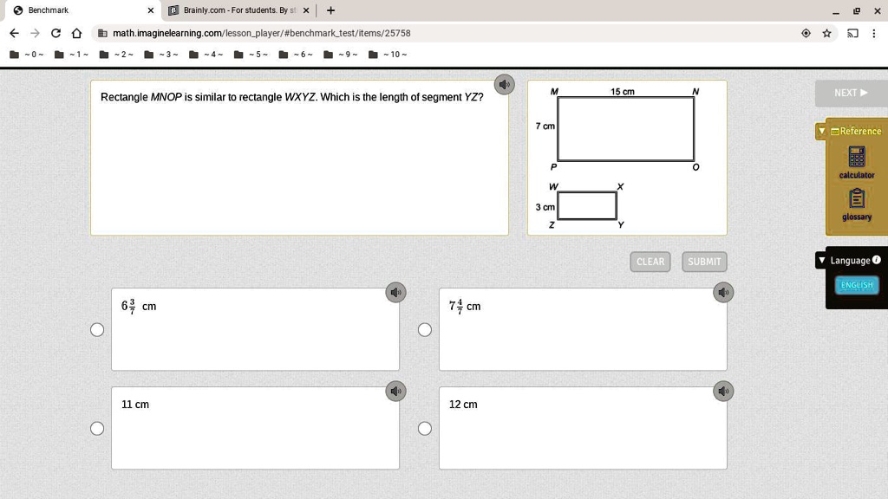
Task: Open the ~ 1 ~ bookmark folder
Action: 71,55
